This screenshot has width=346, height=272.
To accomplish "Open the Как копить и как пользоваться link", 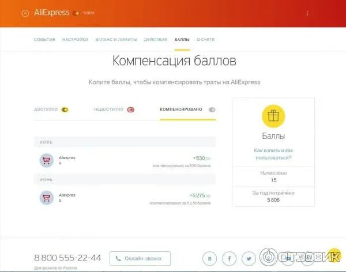I will click(273, 154).
